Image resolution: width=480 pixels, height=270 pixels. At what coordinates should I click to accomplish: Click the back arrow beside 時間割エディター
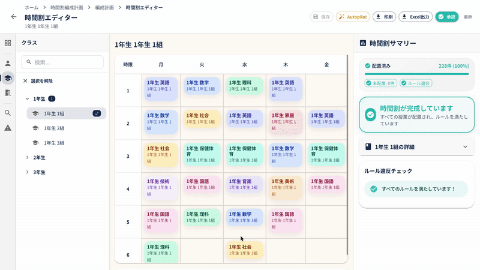click(x=14, y=17)
